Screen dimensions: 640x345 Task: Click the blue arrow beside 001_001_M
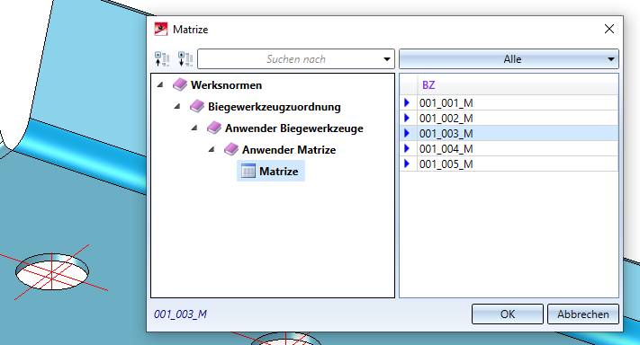tap(407, 102)
